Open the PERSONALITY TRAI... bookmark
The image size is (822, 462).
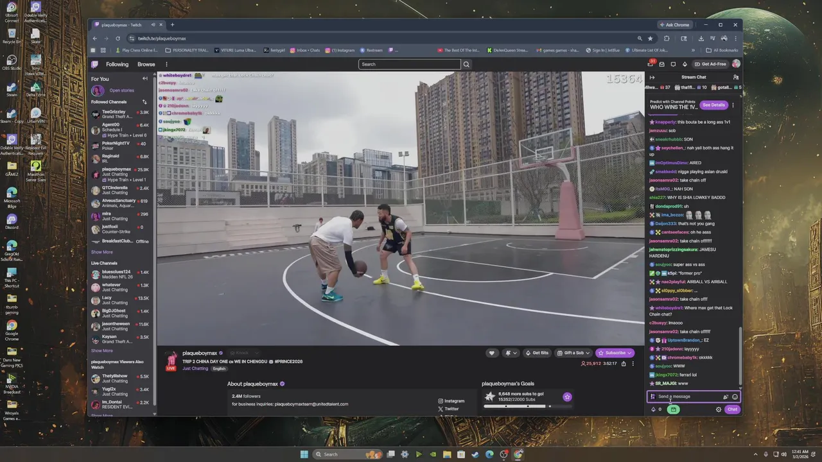point(187,50)
